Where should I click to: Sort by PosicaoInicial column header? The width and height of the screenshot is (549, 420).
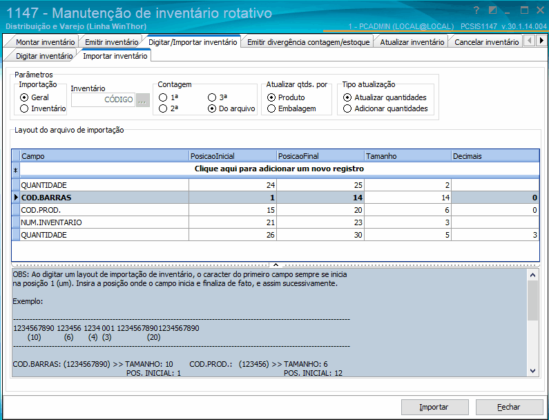click(233, 156)
